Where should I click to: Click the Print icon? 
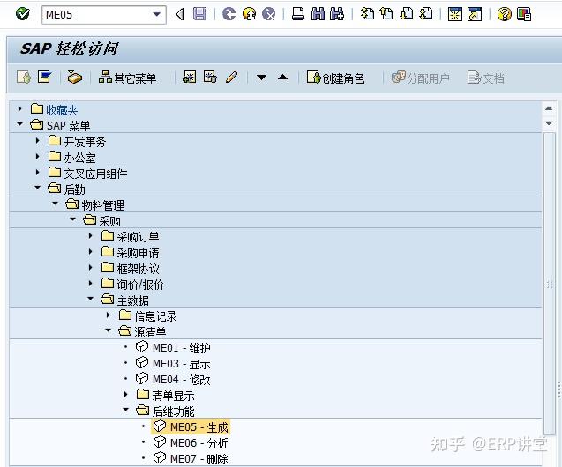[x=298, y=14]
